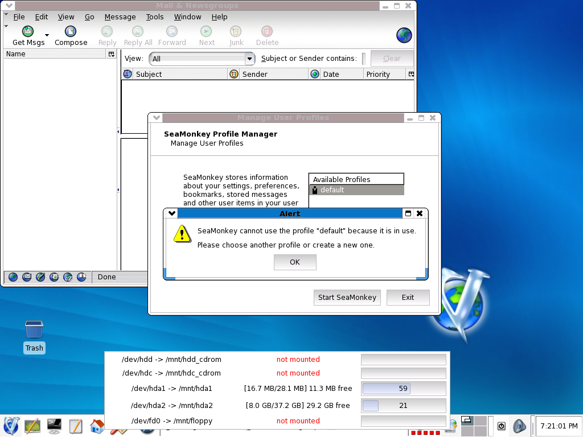Launch the monitor-with-pencil taskbar icon
The width and height of the screenshot is (583, 437).
(32, 426)
